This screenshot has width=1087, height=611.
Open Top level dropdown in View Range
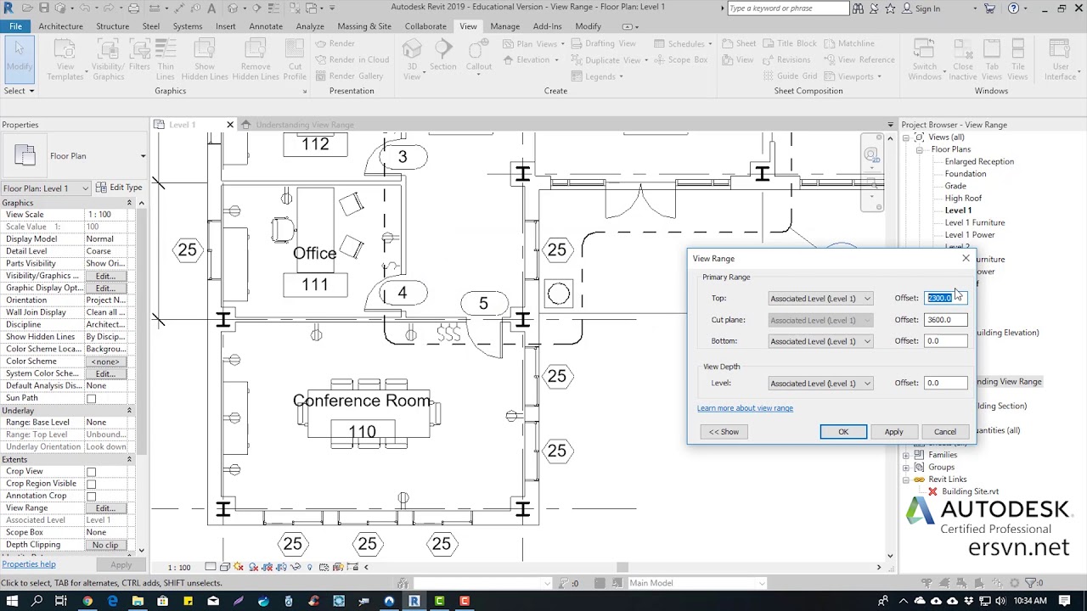click(820, 299)
